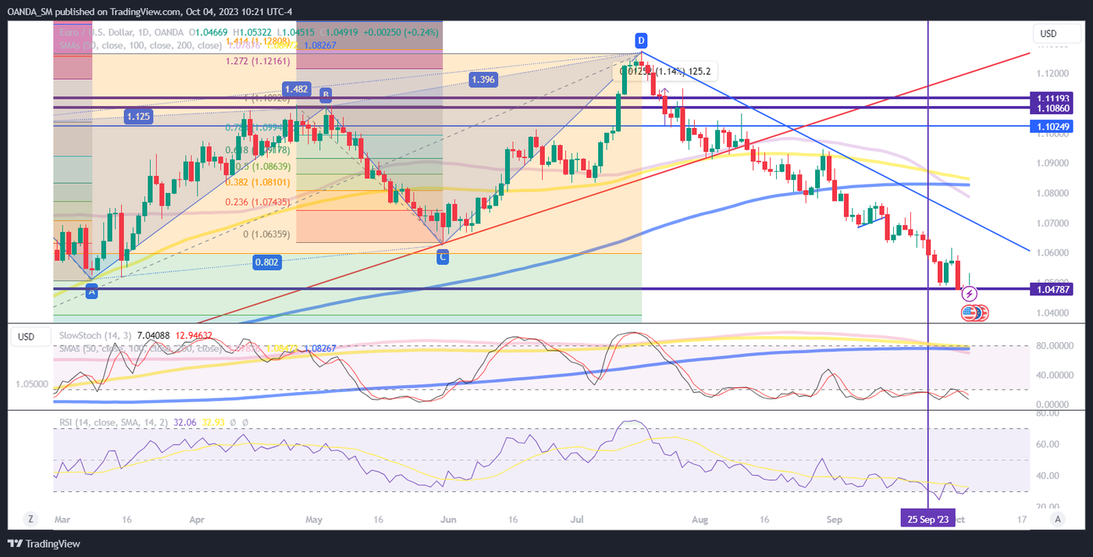
Task: Click the 1.396 pattern ratio label
Action: pos(484,80)
